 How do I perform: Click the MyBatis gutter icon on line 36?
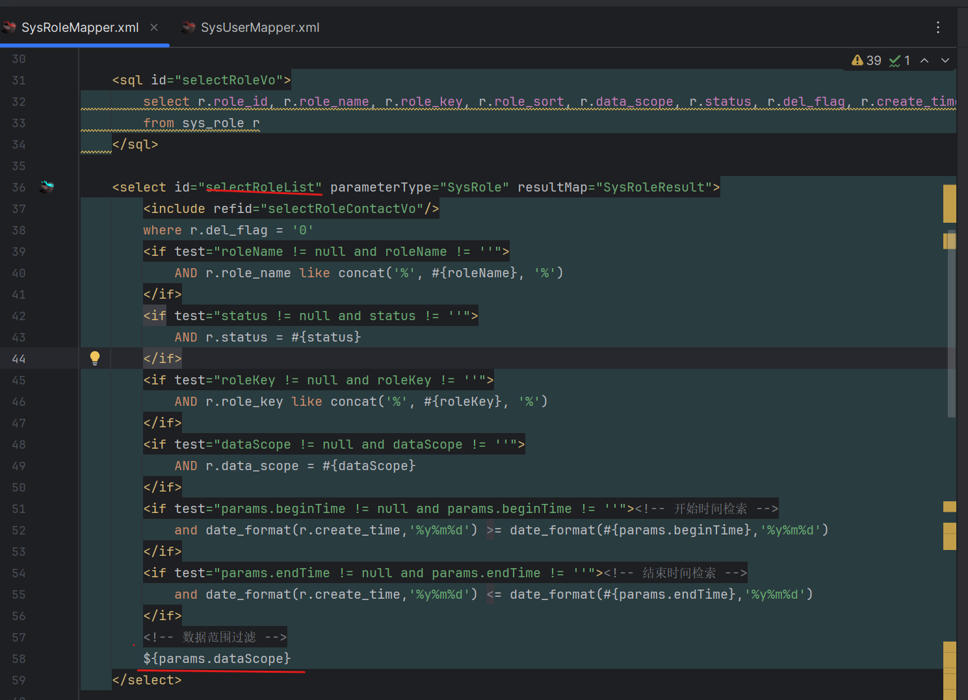pos(47,187)
